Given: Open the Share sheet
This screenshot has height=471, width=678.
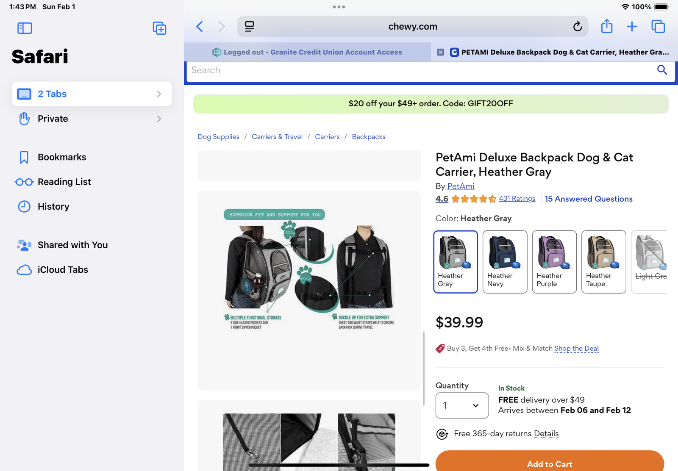Looking at the screenshot, I should (x=607, y=27).
